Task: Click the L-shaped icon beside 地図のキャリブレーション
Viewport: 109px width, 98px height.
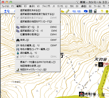Action: [18, 70]
